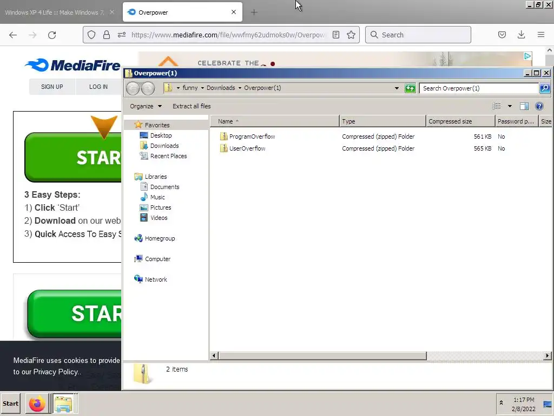Toggle reader view in the address bar
The width and height of the screenshot is (554, 416).
pyautogui.click(x=336, y=35)
